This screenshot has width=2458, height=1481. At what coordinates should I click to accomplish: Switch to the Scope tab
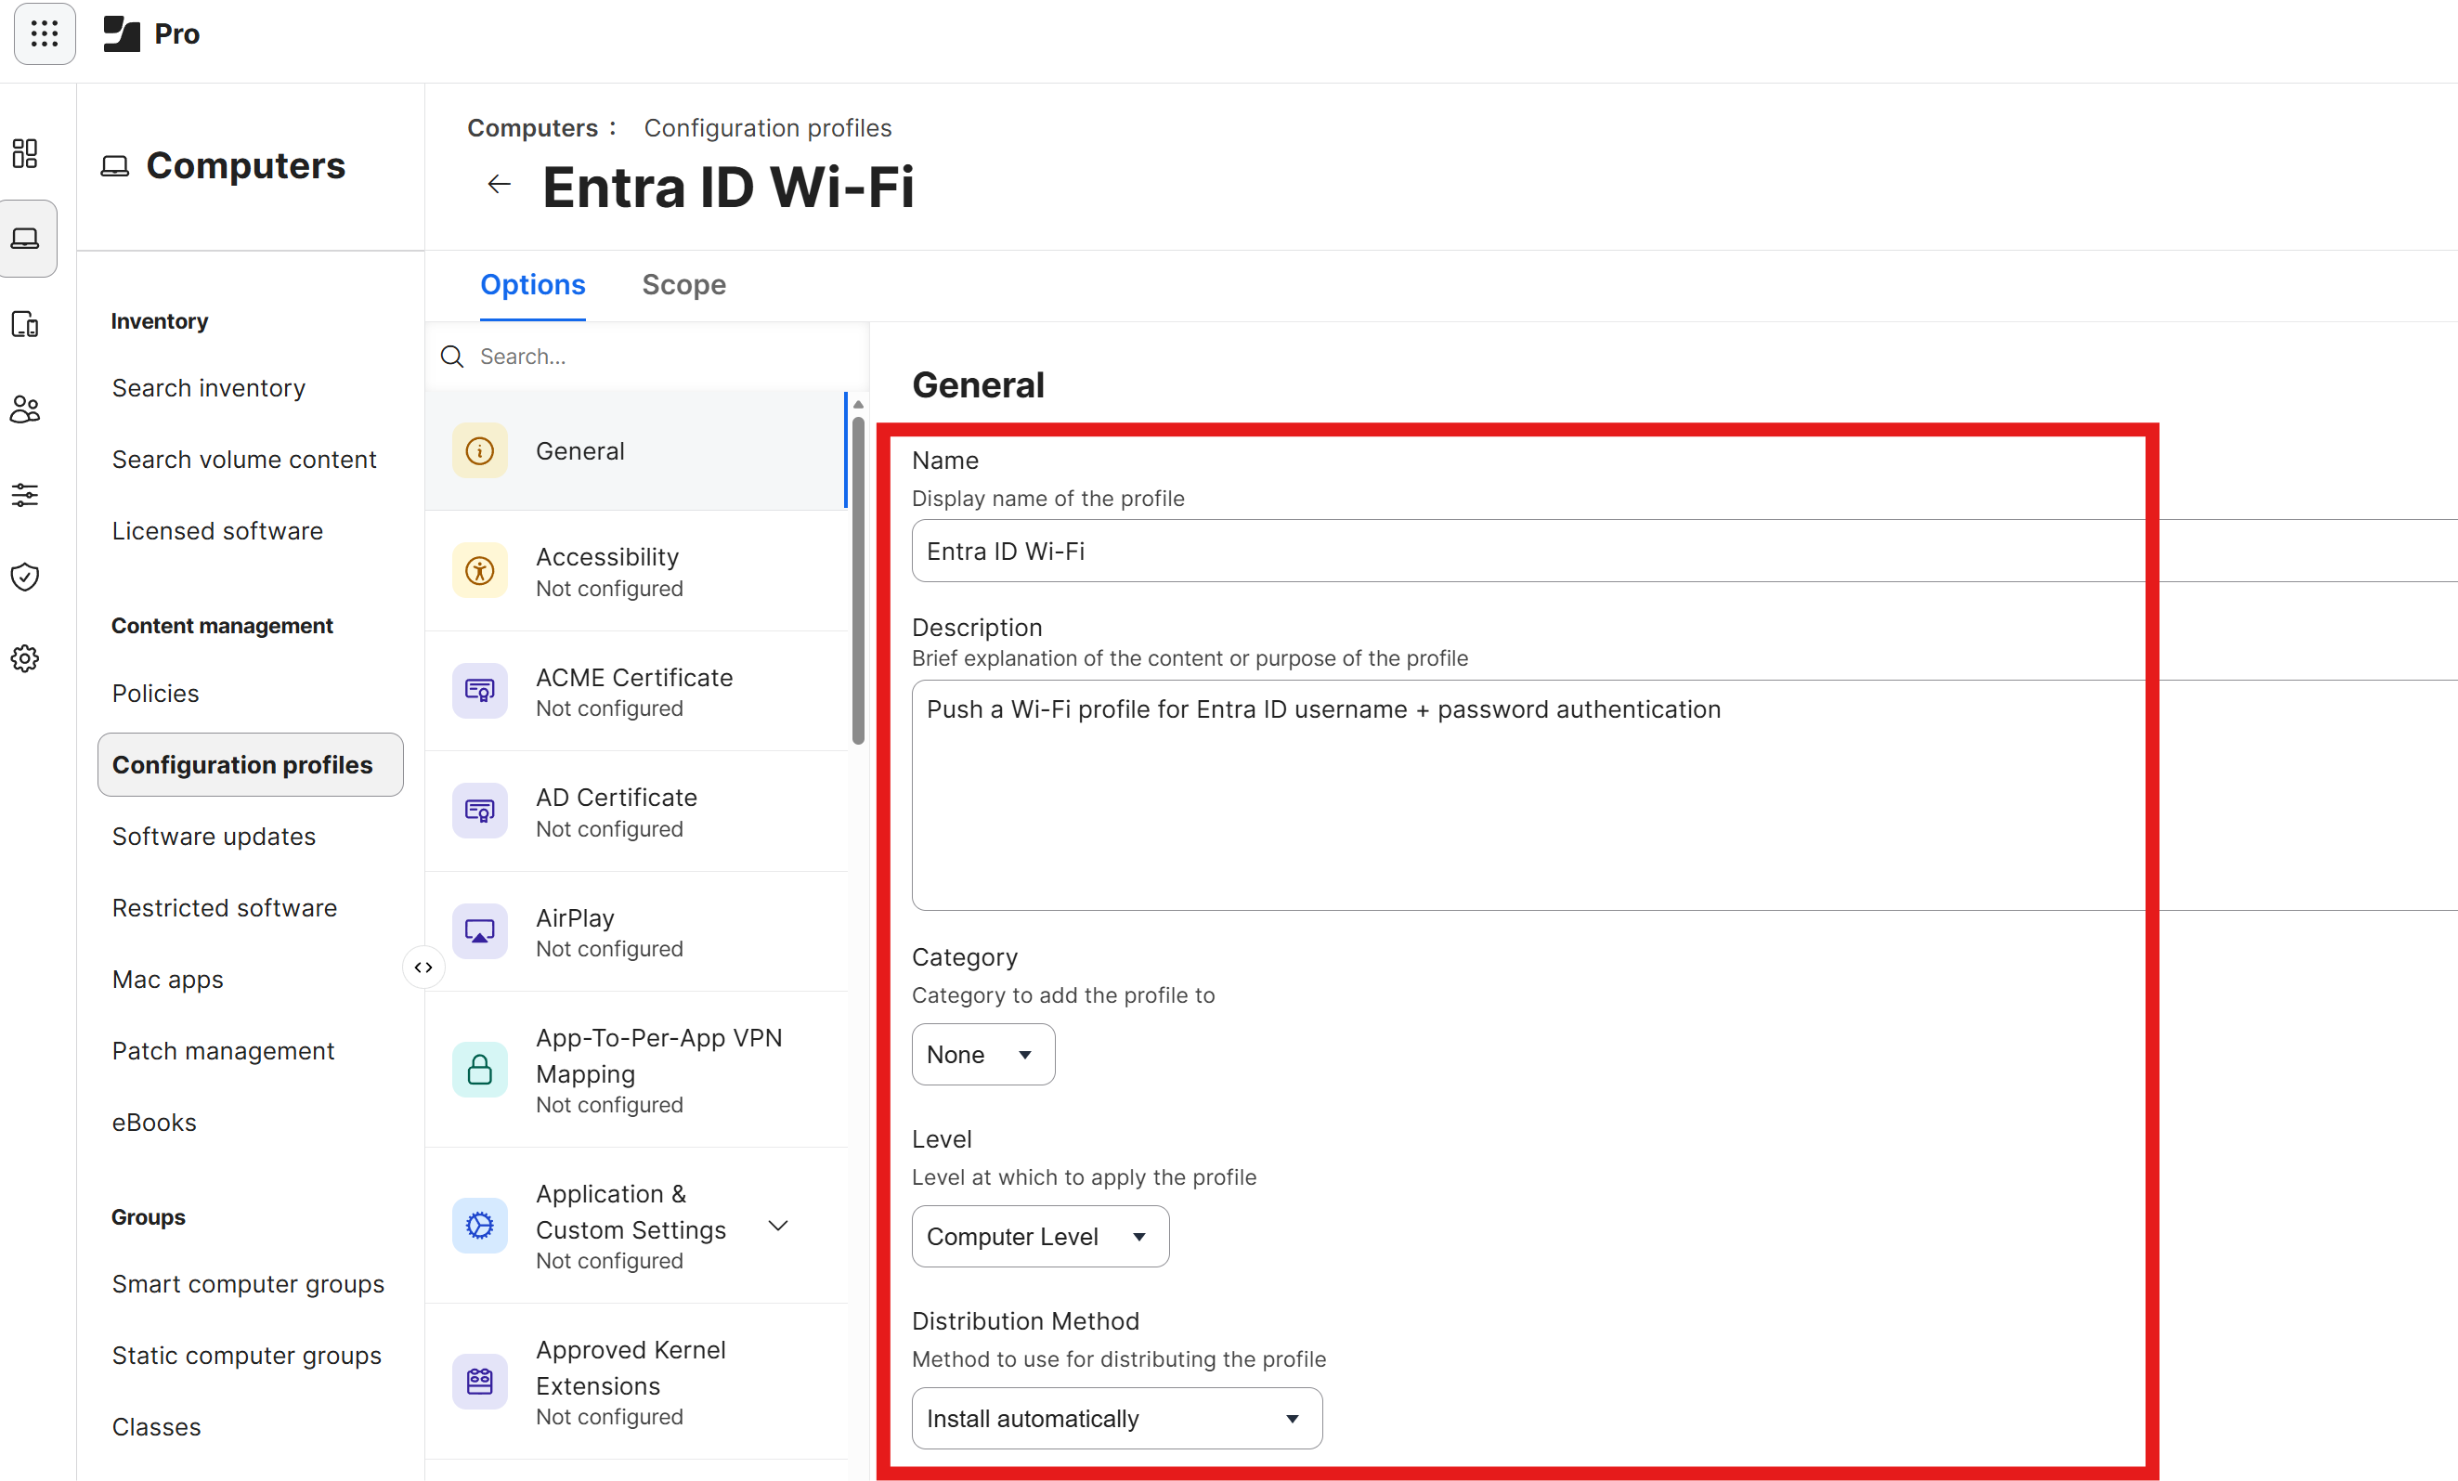683,285
